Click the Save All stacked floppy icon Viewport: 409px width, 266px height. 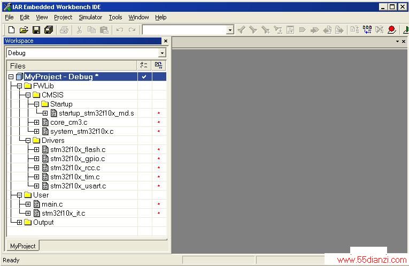pyautogui.click(x=49, y=30)
